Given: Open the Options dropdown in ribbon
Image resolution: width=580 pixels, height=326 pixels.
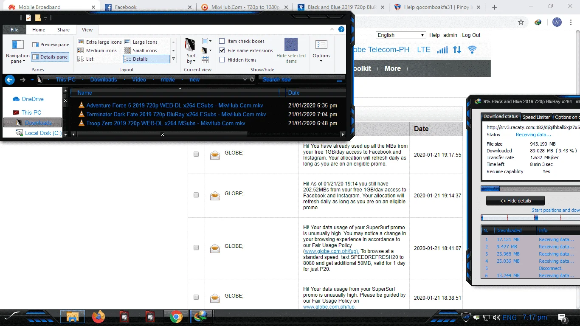Looking at the screenshot, I should click(x=321, y=51).
